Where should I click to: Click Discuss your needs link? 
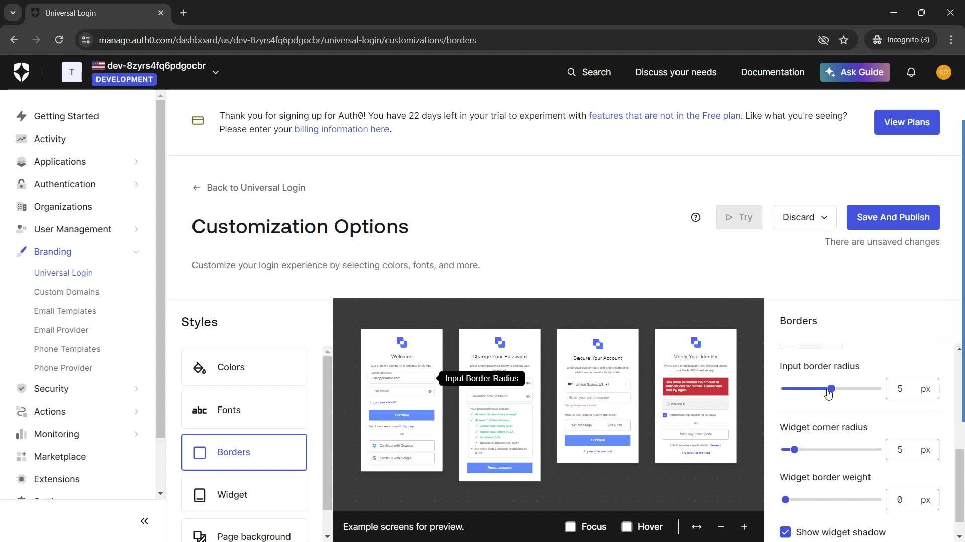point(675,72)
